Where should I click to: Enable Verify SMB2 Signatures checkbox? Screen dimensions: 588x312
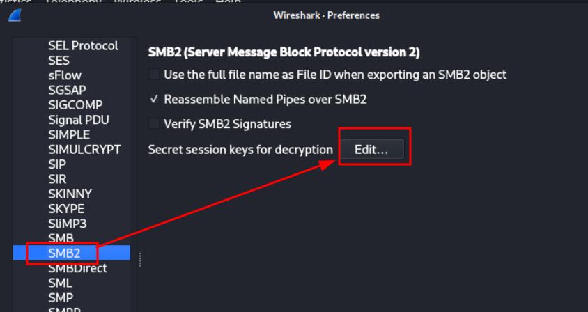pos(154,124)
